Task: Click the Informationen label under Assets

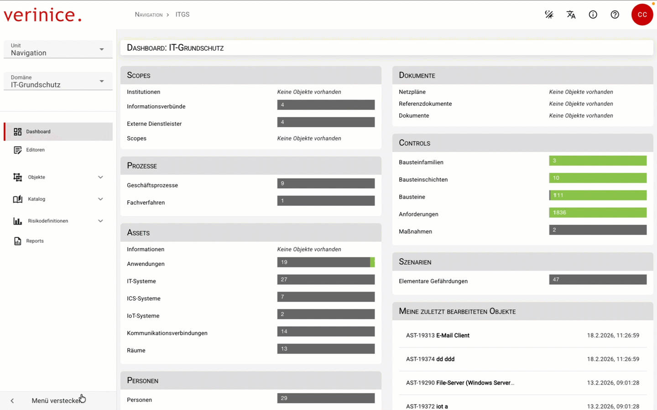Action: [x=146, y=250]
